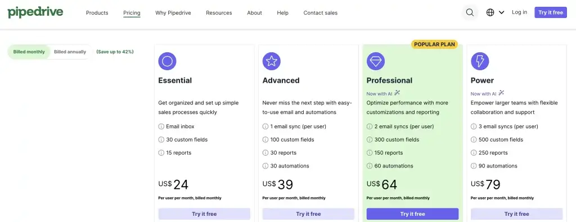
Task: Click header Try it free button
Action: pyautogui.click(x=551, y=12)
